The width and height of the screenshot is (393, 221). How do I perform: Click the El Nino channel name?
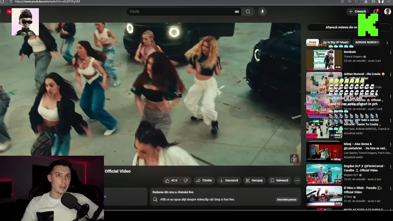348,197
